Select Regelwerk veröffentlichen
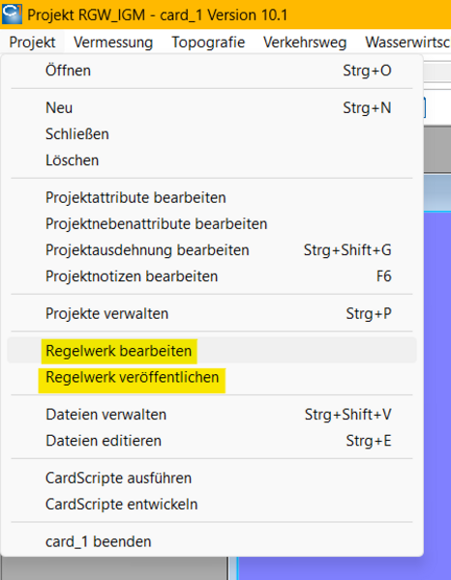Image resolution: width=451 pixels, height=580 pixels. coord(212,377)
